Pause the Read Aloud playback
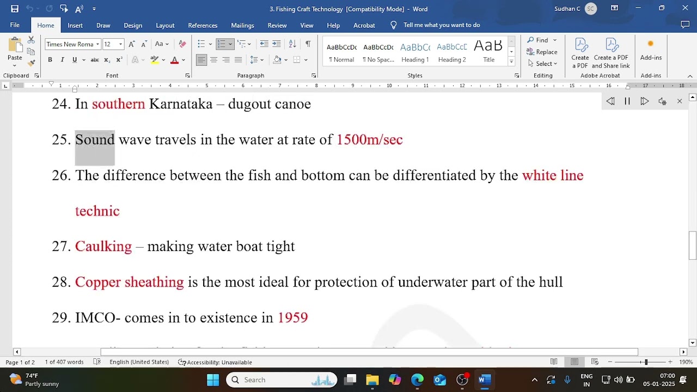Screen dimensions: 697x392 click(627, 101)
